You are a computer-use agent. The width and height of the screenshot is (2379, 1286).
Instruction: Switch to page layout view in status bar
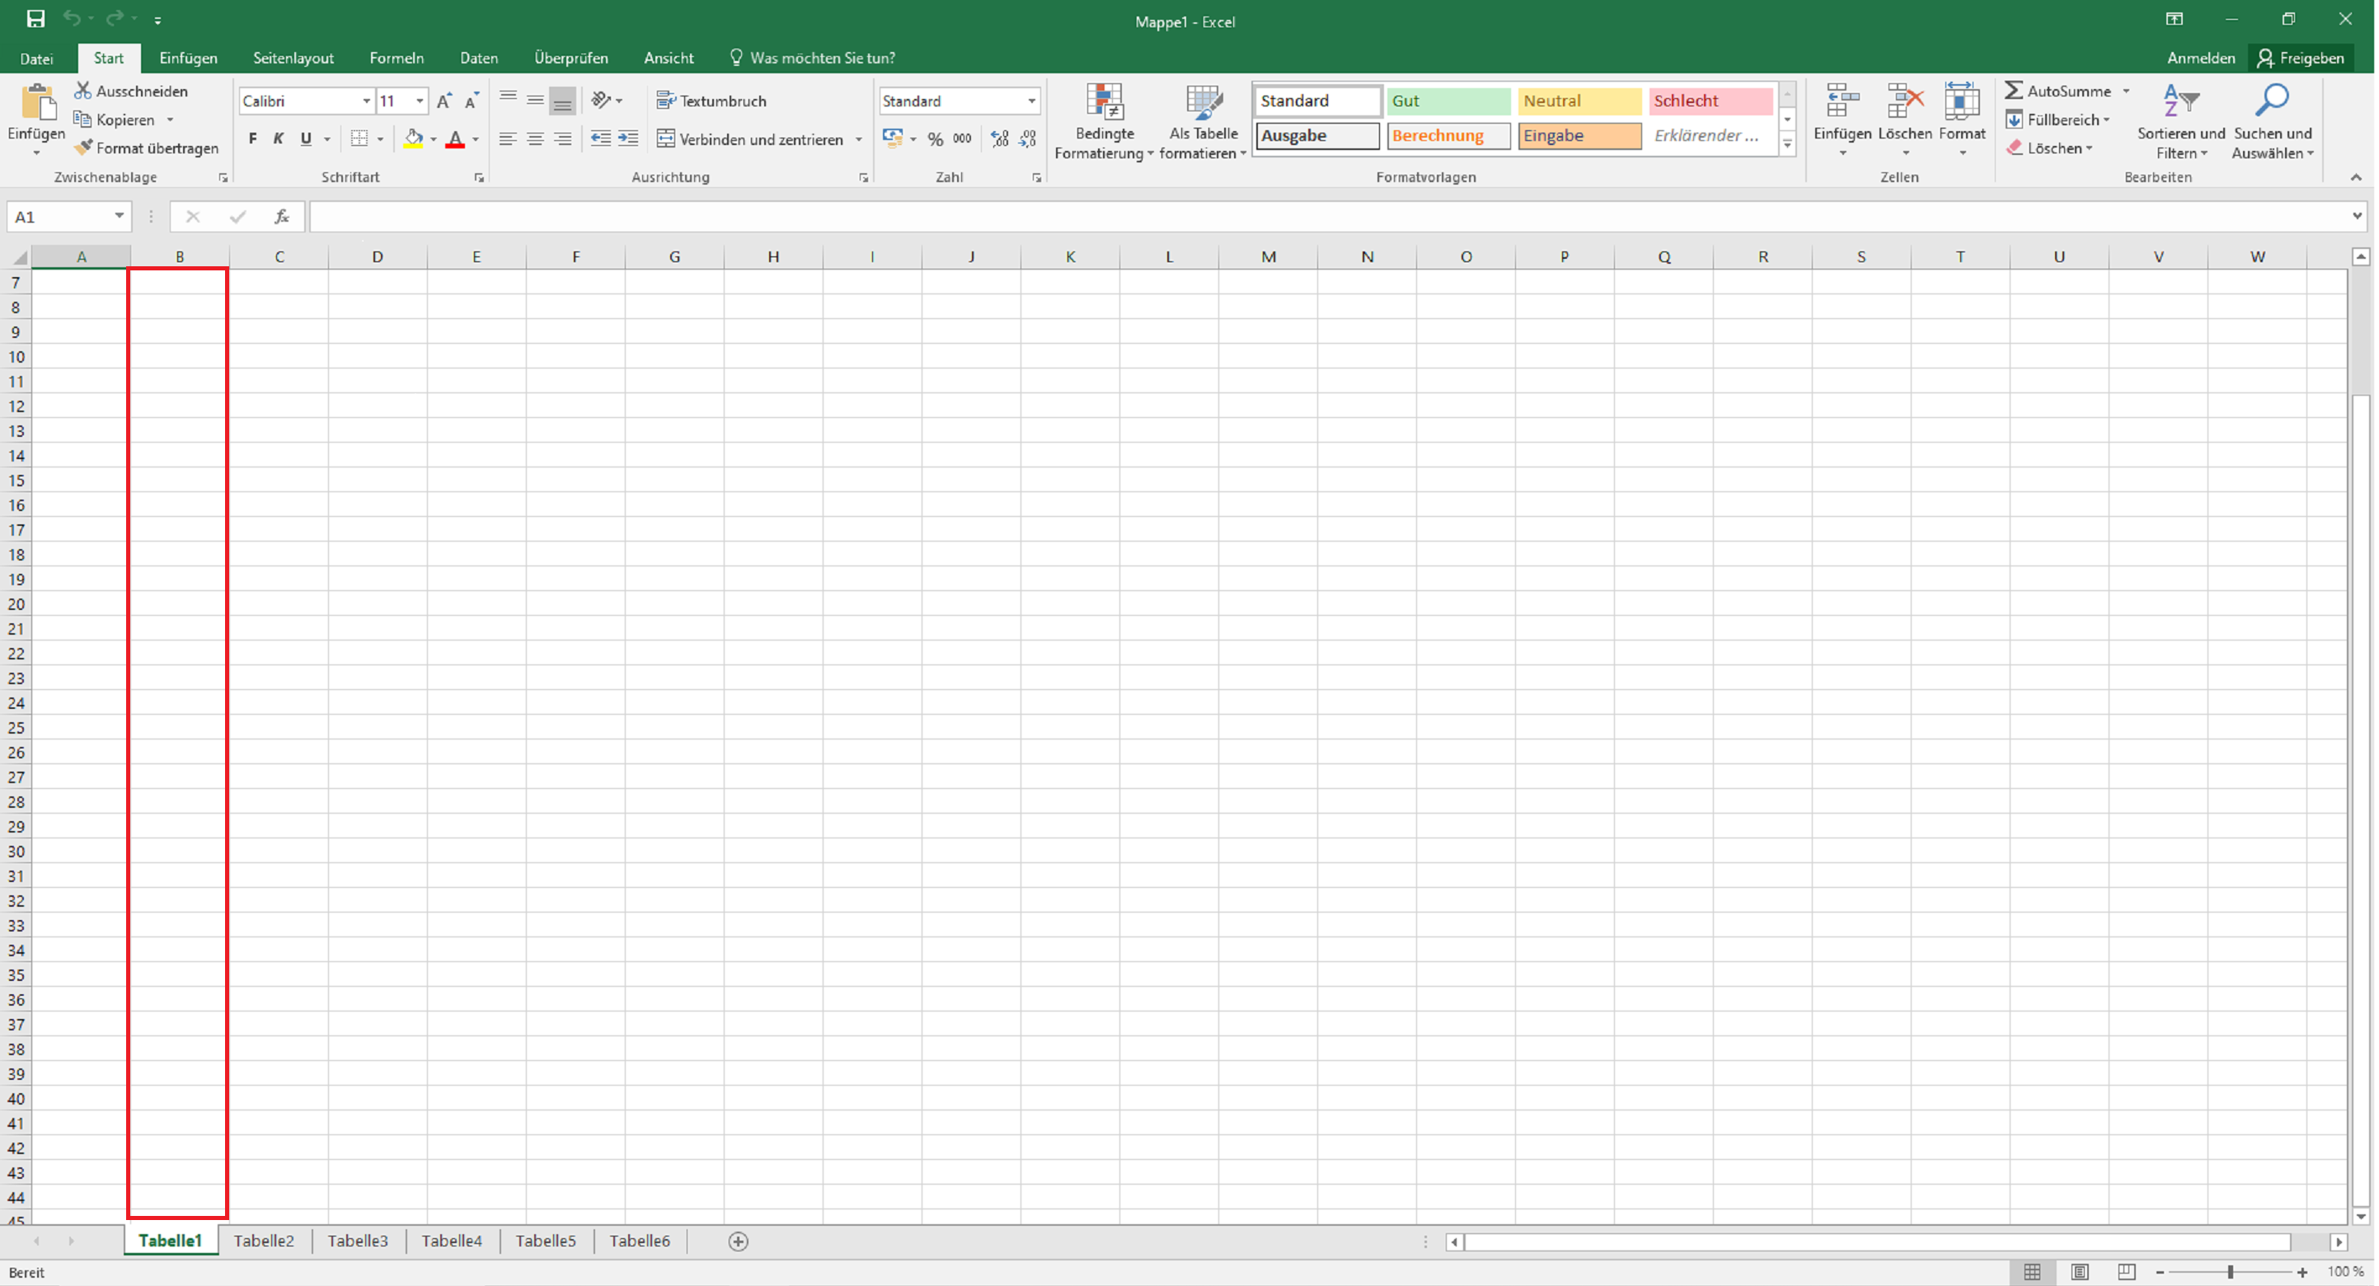coord(2080,1272)
